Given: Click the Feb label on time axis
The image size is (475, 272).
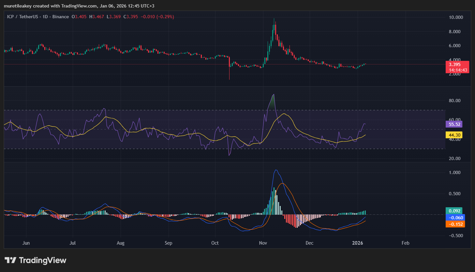Looking at the screenshot, I should coord(405,243).
